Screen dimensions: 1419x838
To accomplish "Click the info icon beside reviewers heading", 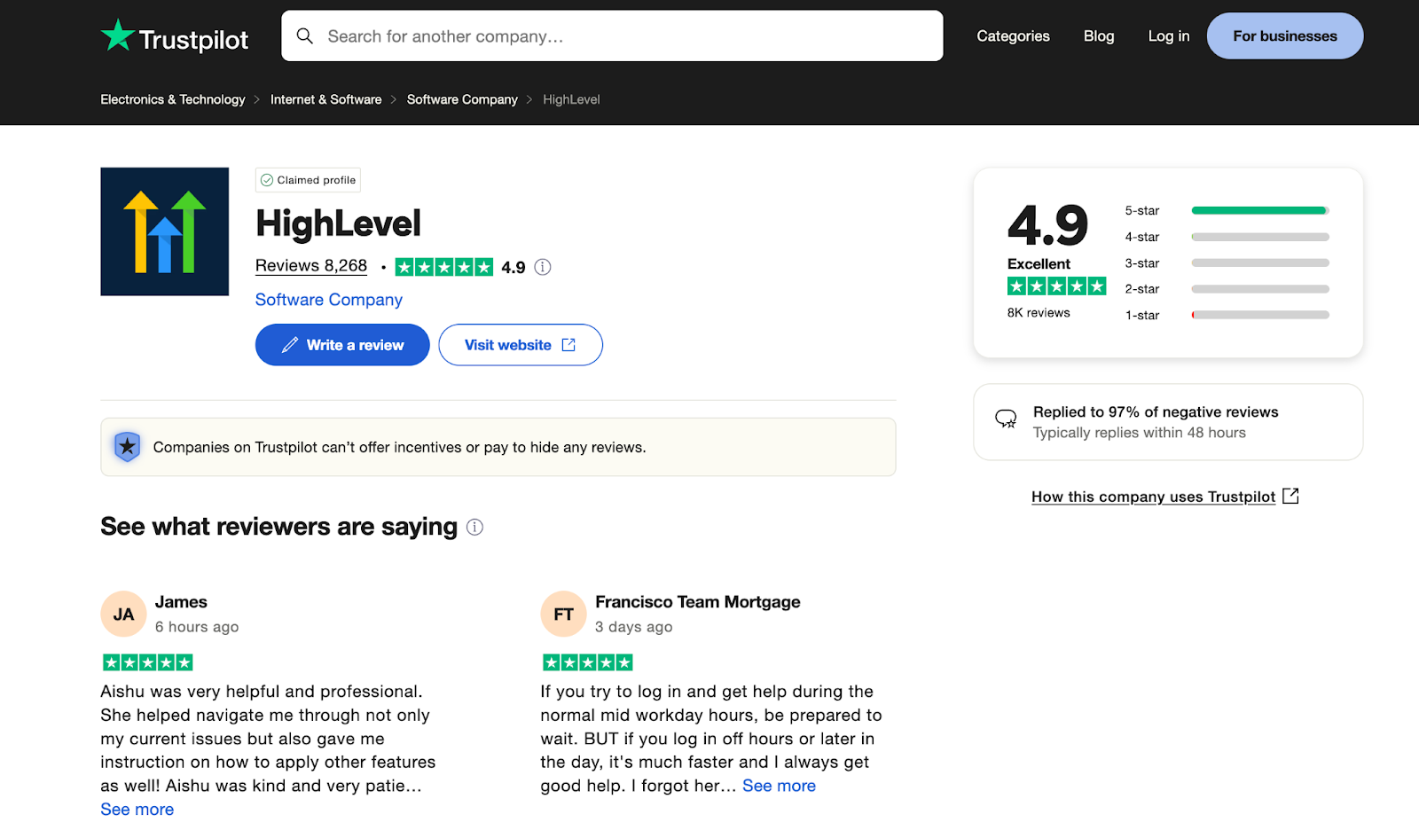I will [x=475, y=528].
